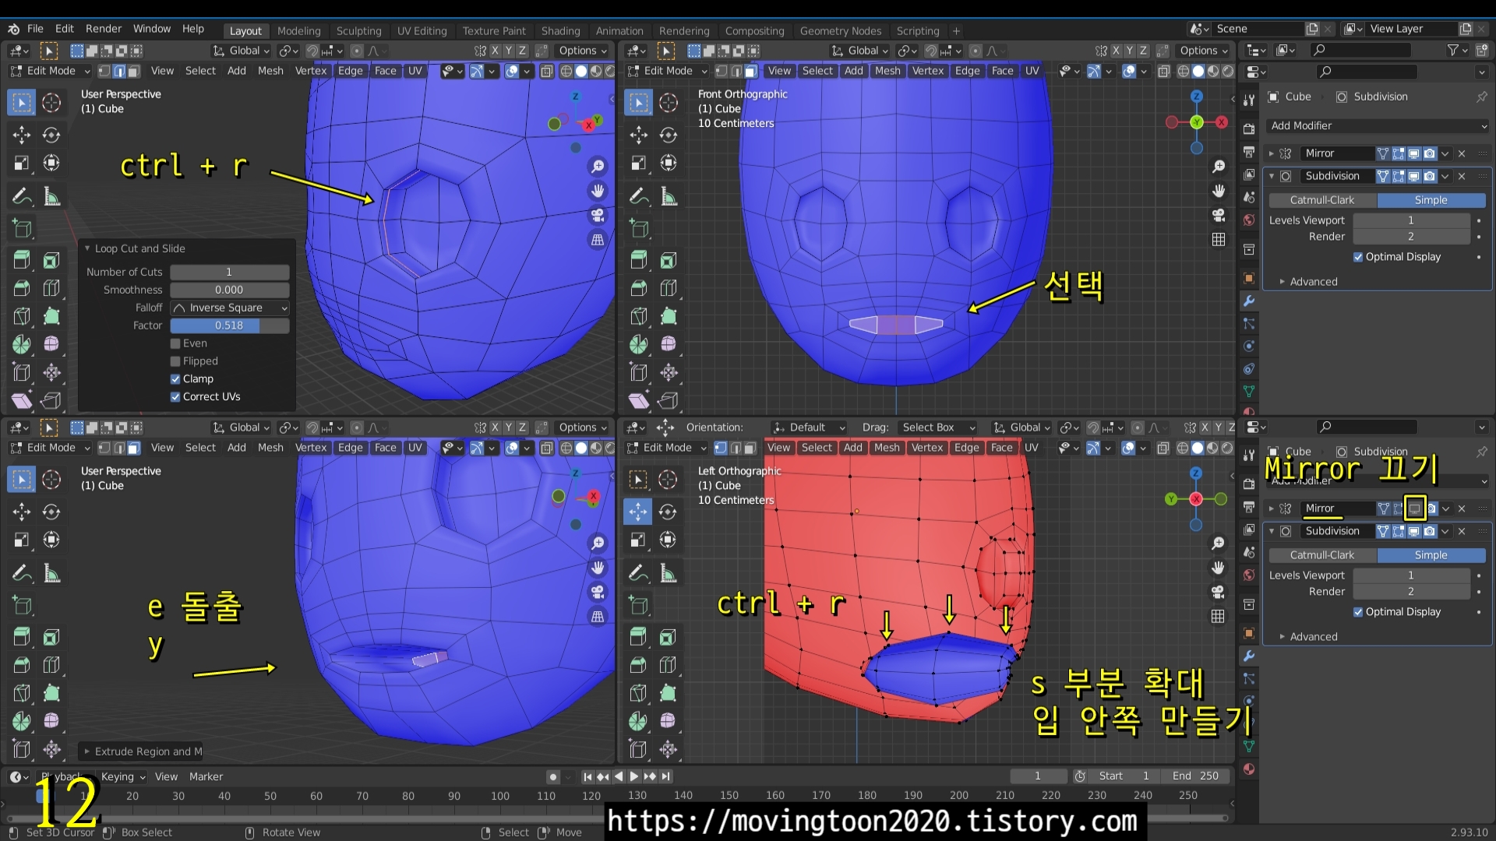Select the Scale tool in top-left viewport
Screen dimensions: 1496x841
point(22,163)
